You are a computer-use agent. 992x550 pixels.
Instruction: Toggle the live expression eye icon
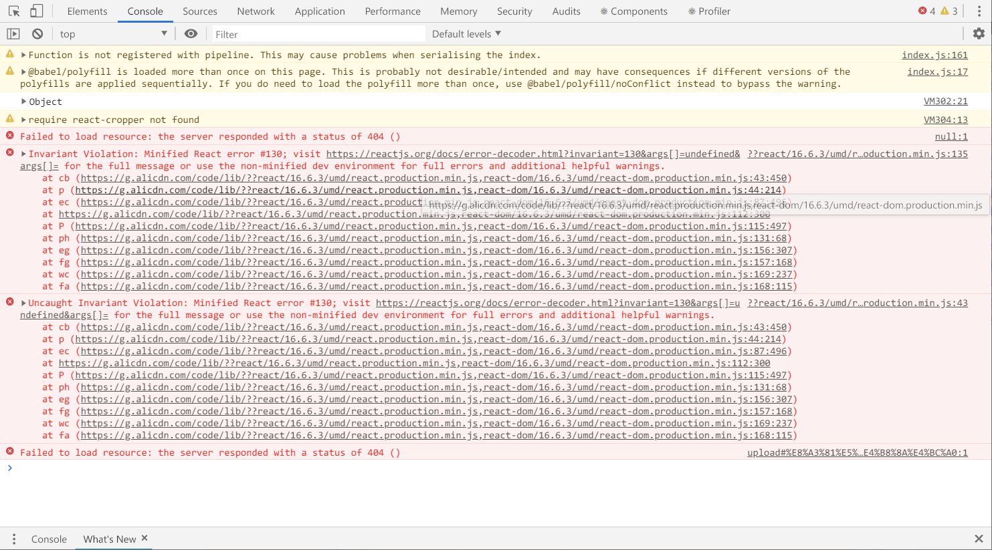click(x=191, y=34)
